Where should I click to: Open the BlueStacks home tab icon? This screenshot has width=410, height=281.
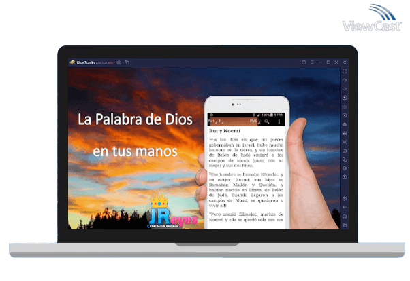(119, 62)
